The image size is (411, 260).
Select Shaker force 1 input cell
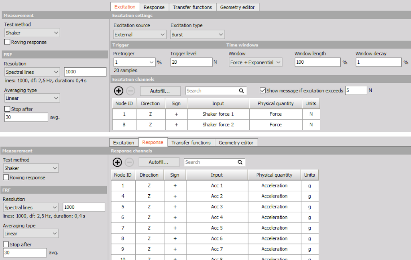[x=218, y=114]
